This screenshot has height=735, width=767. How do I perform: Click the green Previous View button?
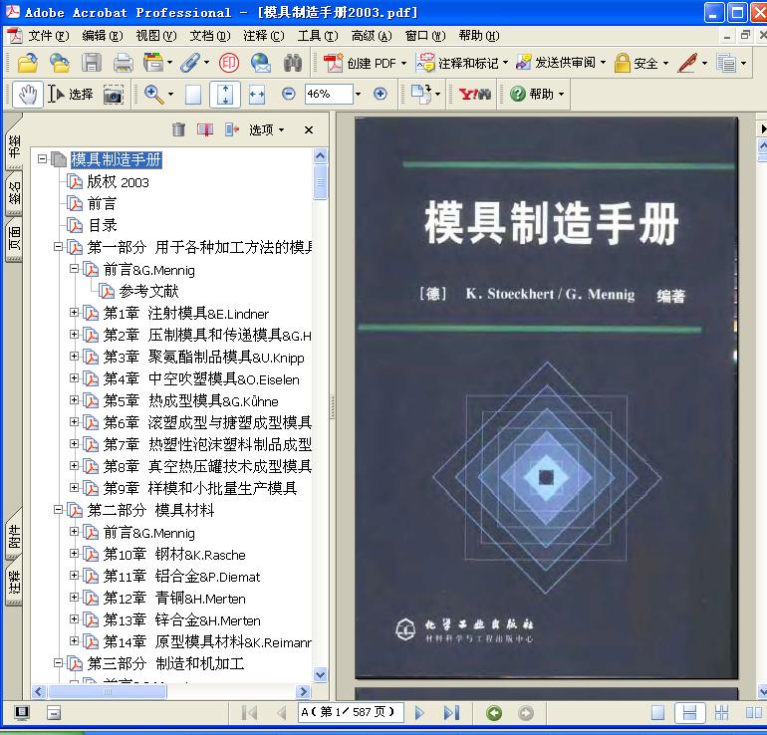pos(494,713)
